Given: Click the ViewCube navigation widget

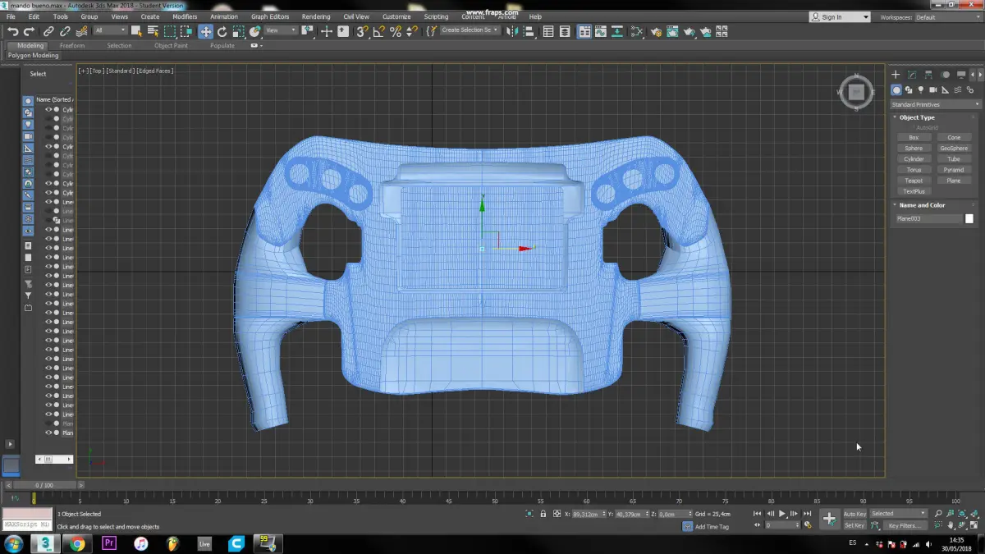Looking at the screenshot, I should (x=856, y=92).
